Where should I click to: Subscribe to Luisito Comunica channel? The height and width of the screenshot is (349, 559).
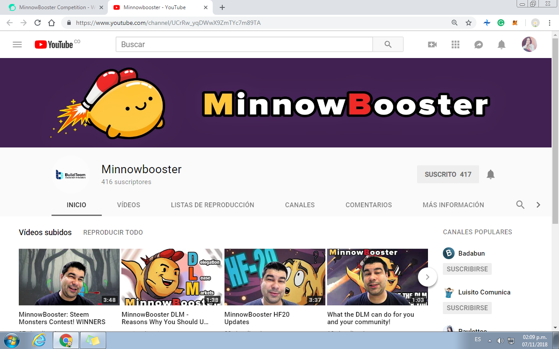(467, 308)
